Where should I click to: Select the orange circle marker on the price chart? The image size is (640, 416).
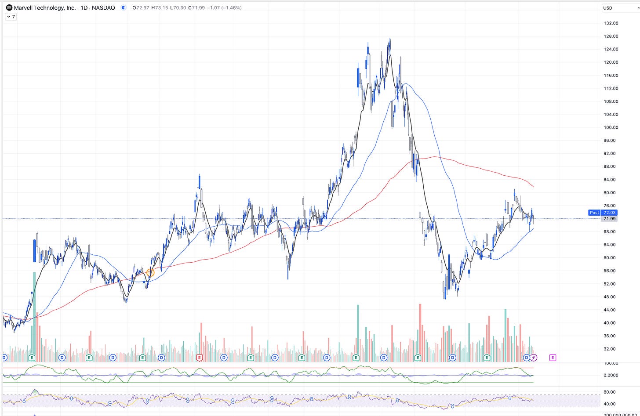[151, 273]
